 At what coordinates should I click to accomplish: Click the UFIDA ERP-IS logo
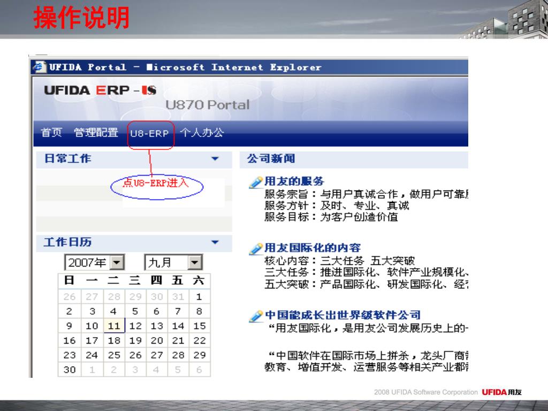pyautogui.click(x=100, y=90)
